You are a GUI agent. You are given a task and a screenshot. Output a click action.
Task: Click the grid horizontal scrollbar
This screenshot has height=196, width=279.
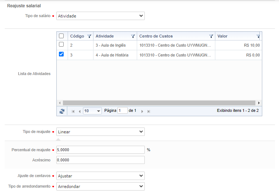159,103
